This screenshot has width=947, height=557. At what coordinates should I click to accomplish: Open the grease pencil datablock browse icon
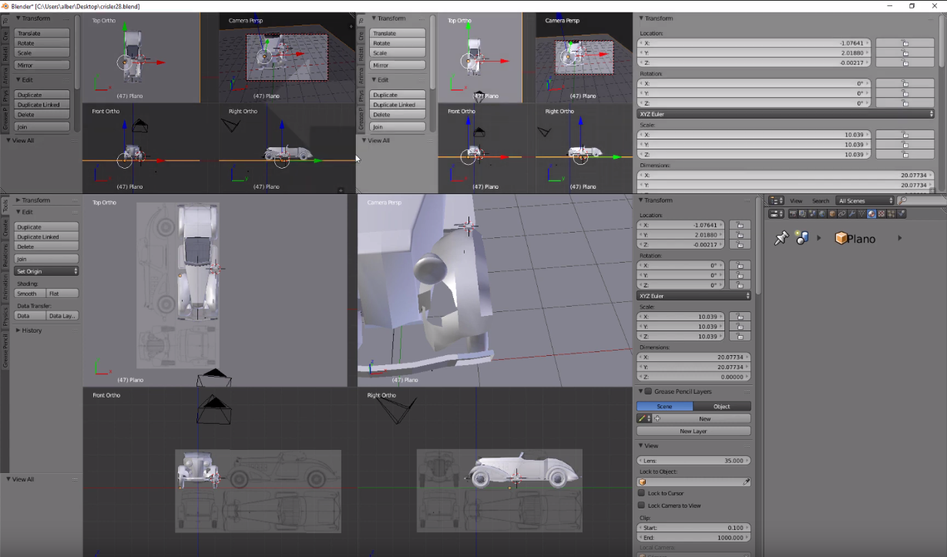pos(644,418)
